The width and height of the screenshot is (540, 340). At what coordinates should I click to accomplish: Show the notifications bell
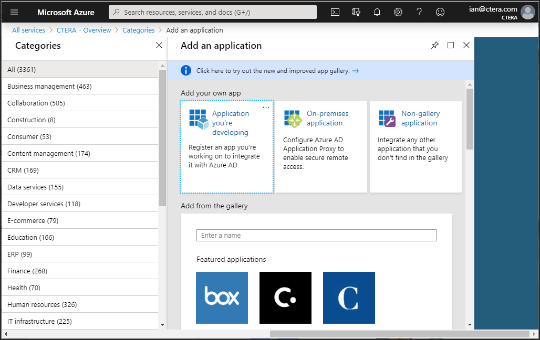pos(377,12)
